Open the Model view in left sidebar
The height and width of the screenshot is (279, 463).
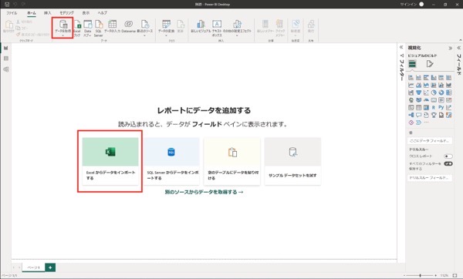coord(6,69)
